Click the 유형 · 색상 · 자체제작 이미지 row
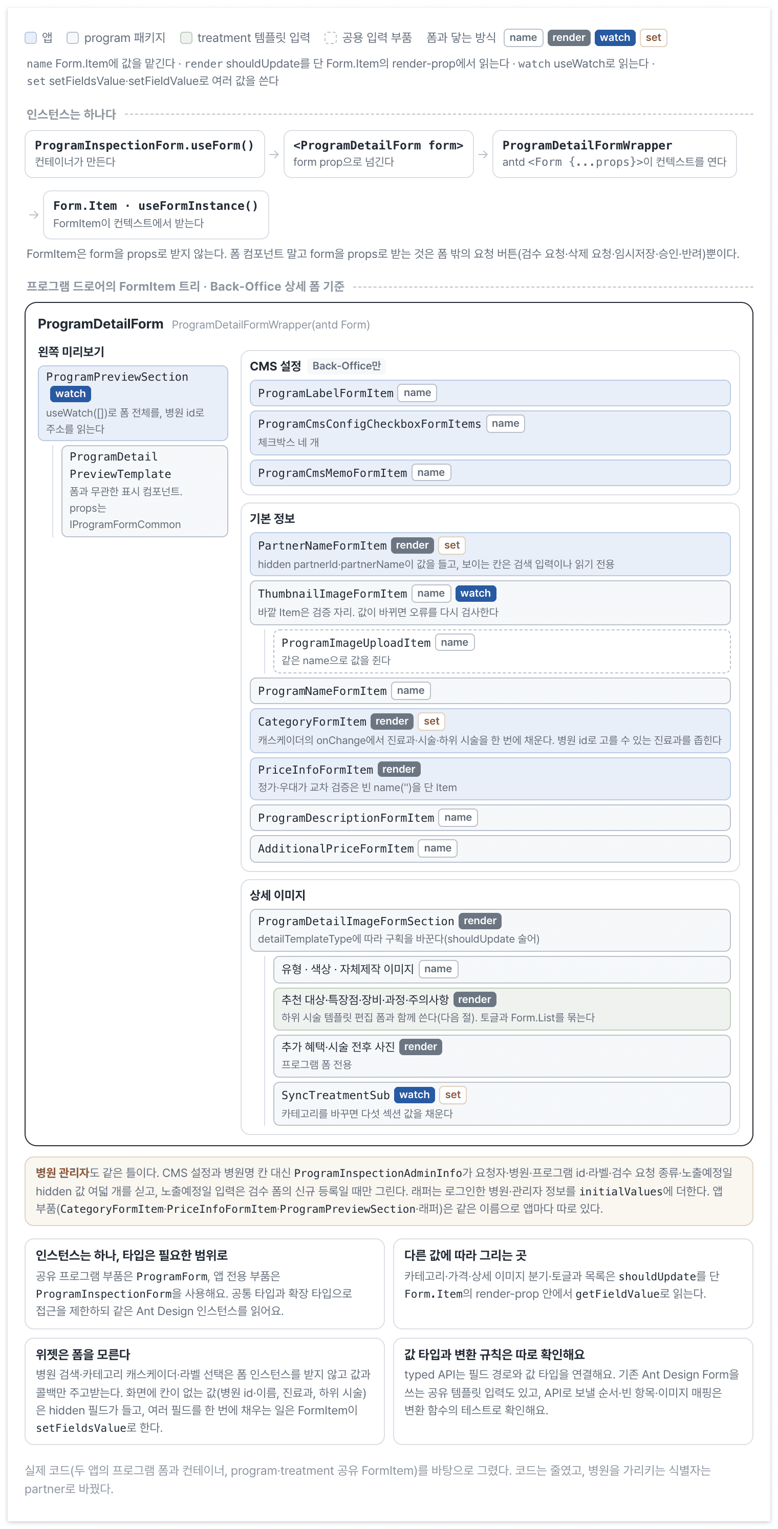 [x=502, y=969]
